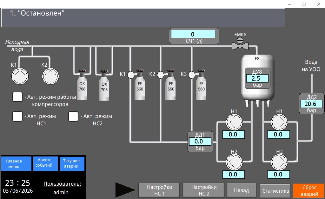Select the ЭМК8 solenoid valve icon
The height and width of the screenshot is (199, 325).
click(240, 44)
